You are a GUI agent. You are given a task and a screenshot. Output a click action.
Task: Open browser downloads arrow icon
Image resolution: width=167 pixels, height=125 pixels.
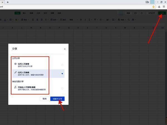click(159, 7)
